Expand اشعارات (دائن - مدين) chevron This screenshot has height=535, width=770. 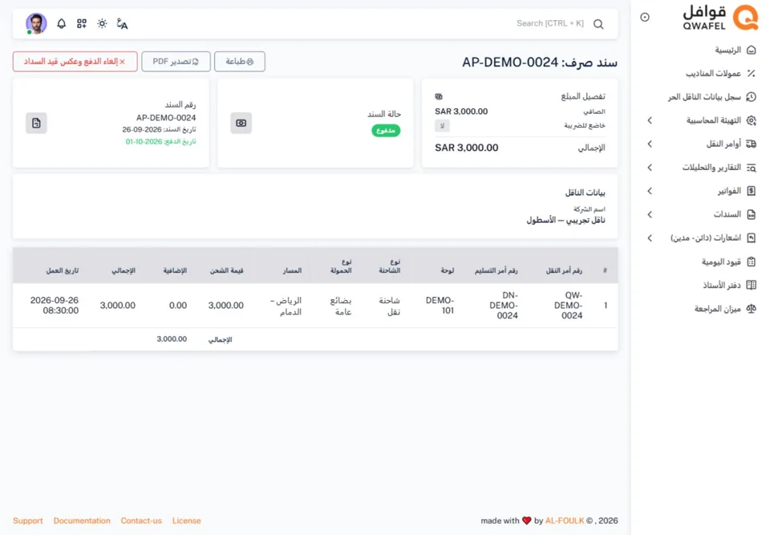[650, 238]
